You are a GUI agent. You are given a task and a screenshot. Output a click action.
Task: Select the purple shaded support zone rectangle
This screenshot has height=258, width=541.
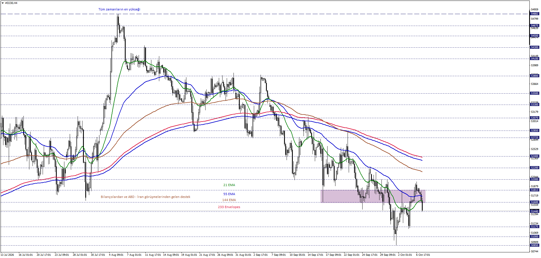pyautogui.click(x=373, y=196)
